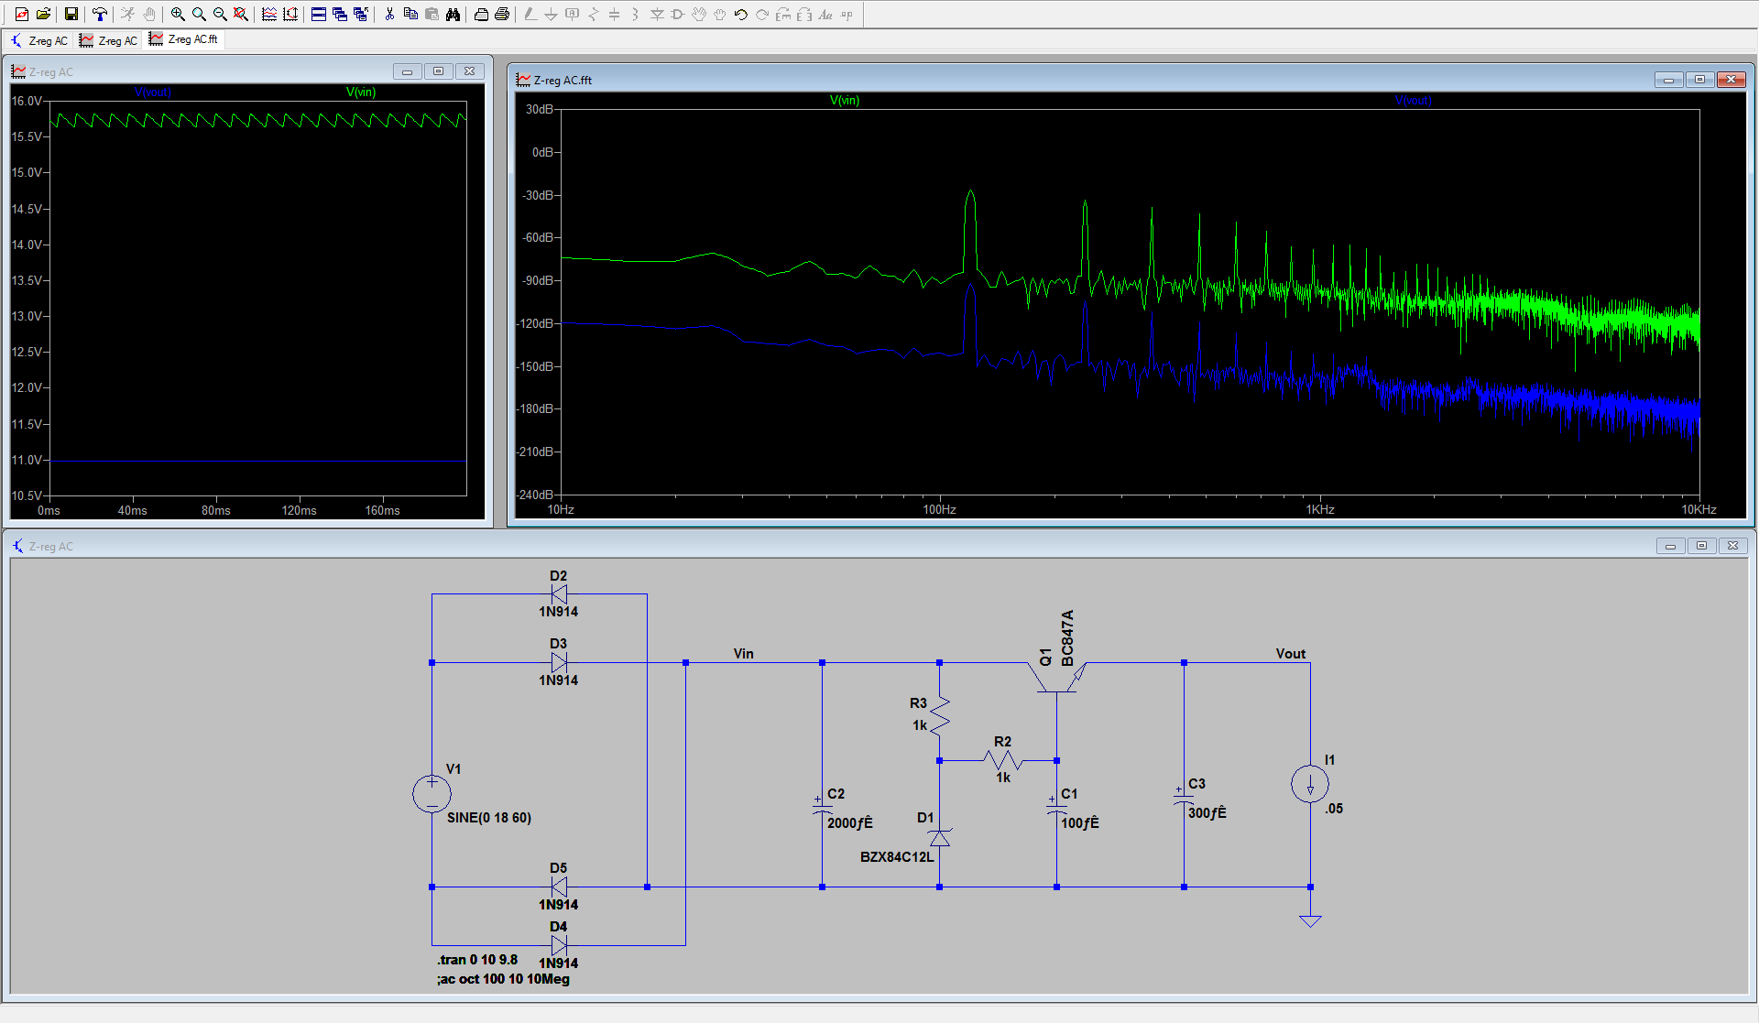Select the V1 voltage source symbol
The height and width of the screenshot is (1023, 1759).
[x=432, y=794]
